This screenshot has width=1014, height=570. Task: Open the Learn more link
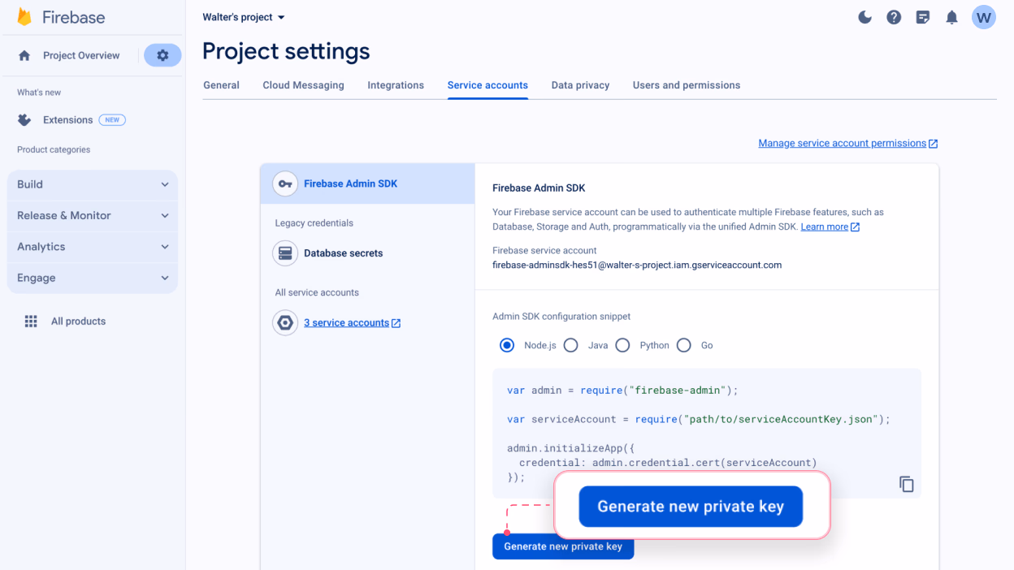click(x=825, y=227)
